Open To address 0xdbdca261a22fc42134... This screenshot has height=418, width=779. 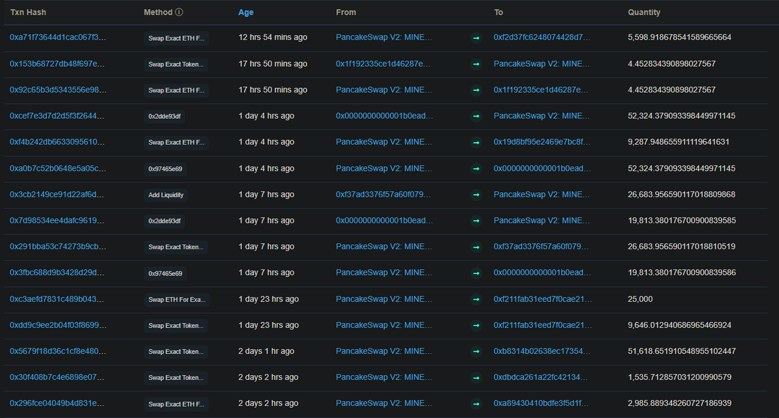tap(542, 377)
